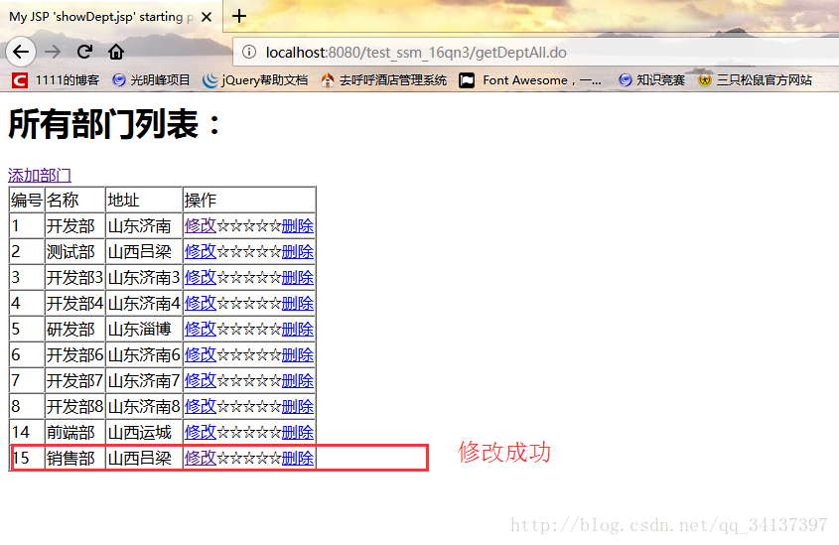Viewport: 839px width, 545px height.
Task: Click the 所有部门列表 heading
Action: (114, 124)
